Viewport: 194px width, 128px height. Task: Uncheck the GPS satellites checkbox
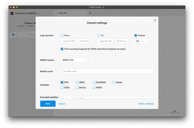(x=62, y=82)
